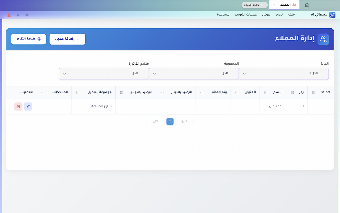
Task: Go to the next page via التالي
Action: pos(155,121)
